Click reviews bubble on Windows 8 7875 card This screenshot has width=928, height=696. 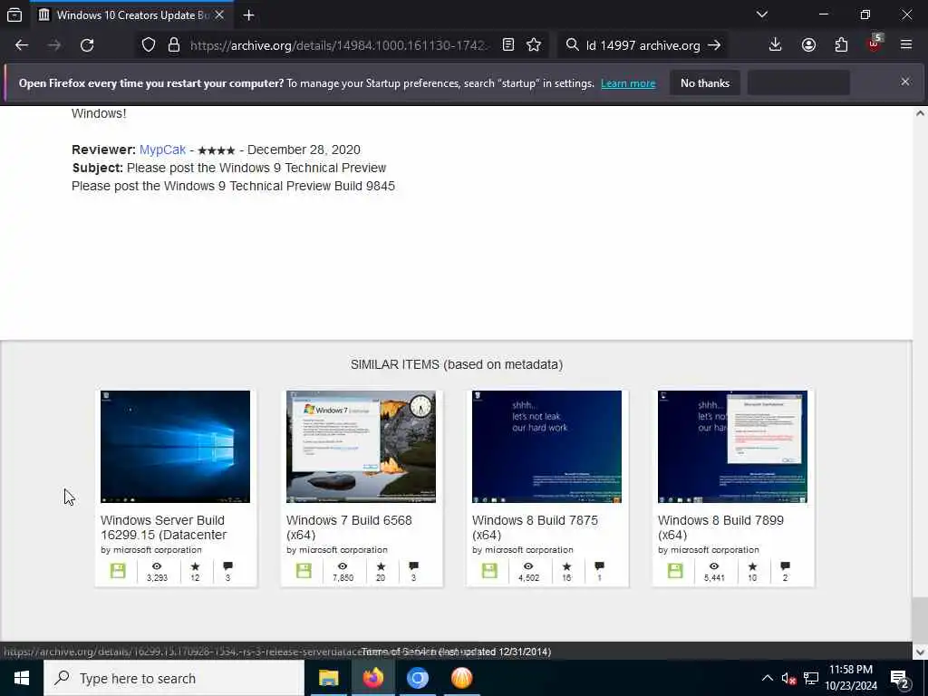coord(599,566)
